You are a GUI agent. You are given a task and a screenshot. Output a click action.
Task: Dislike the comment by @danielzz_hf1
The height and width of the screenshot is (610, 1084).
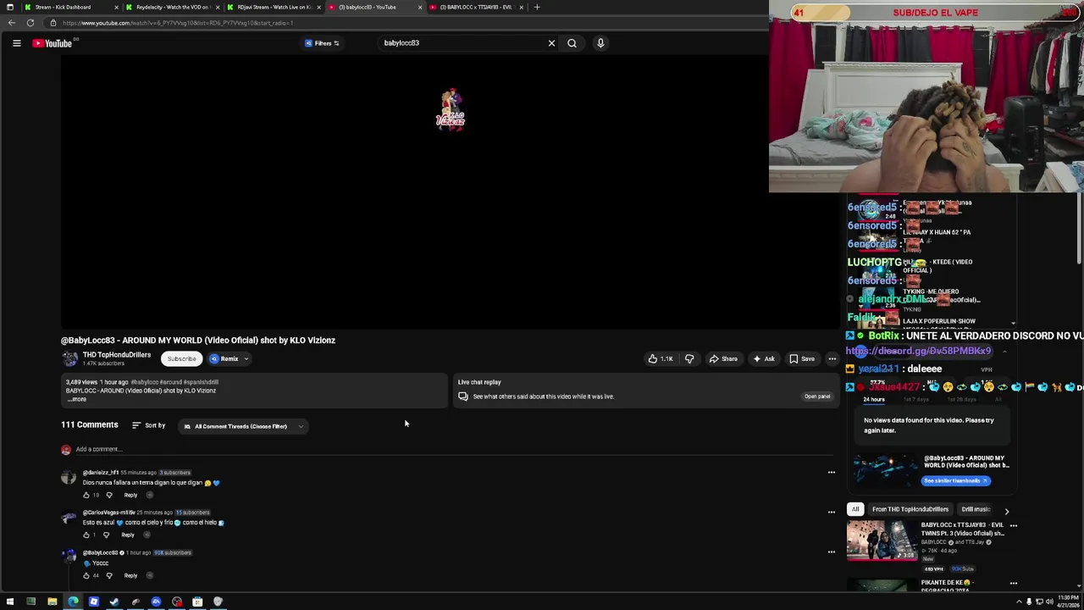[x=109, y=495]
